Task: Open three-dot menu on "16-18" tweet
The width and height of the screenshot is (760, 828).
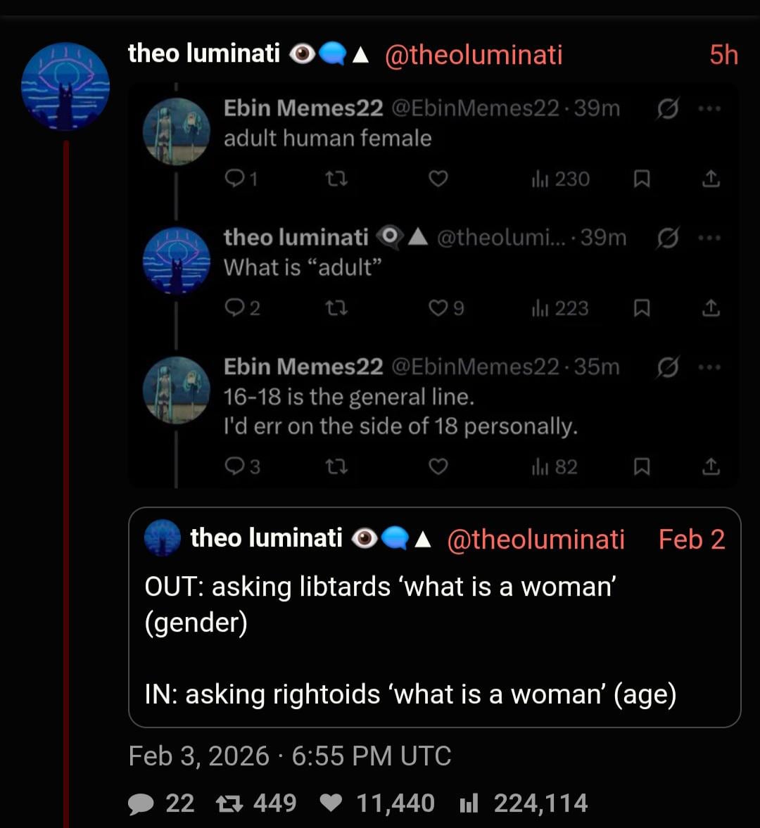Action: (x=709, y=367)
